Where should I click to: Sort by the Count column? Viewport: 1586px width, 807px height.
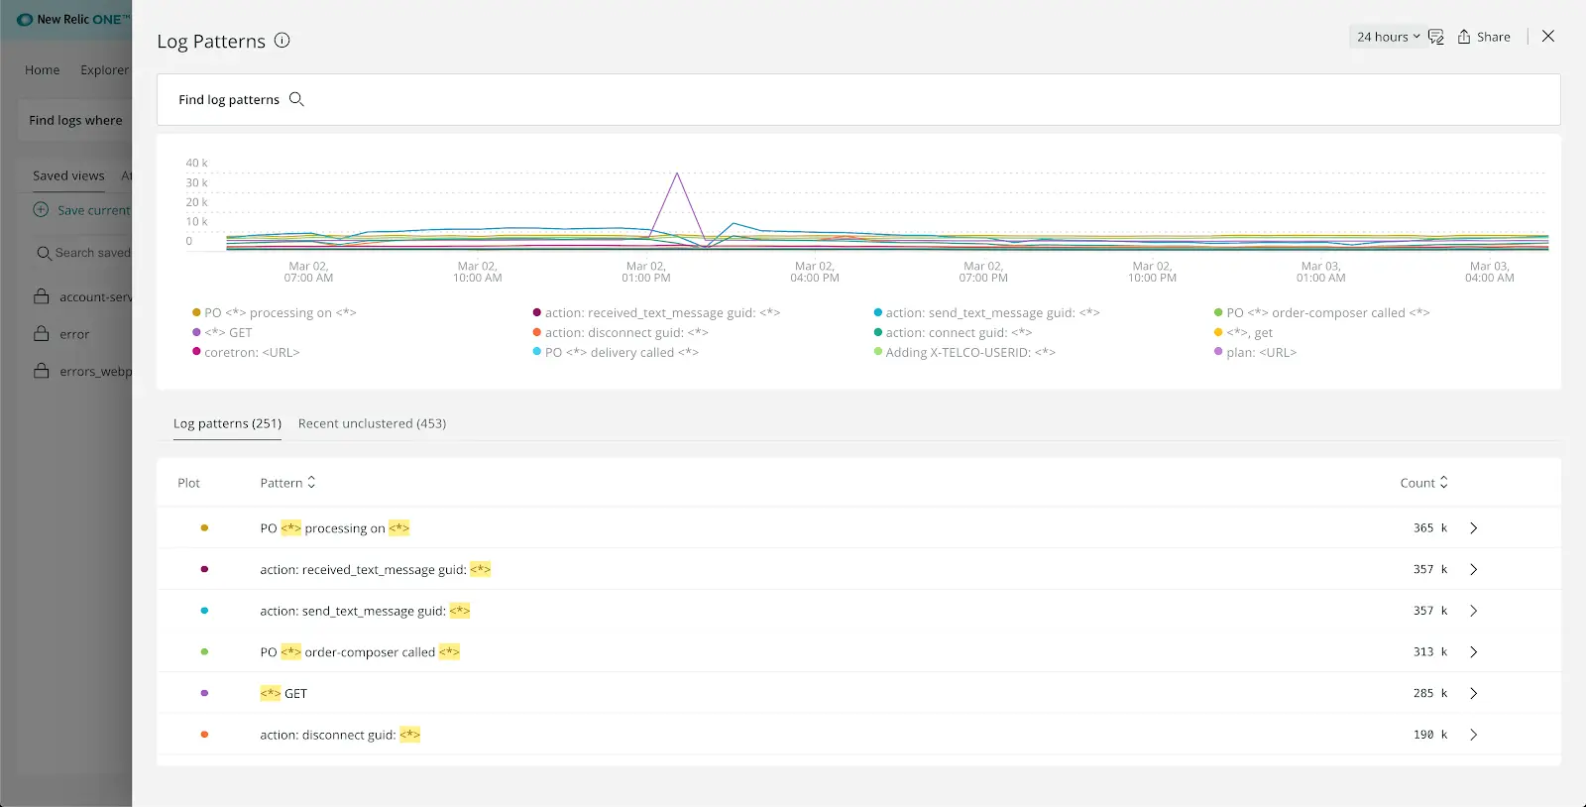point(1423,483)
